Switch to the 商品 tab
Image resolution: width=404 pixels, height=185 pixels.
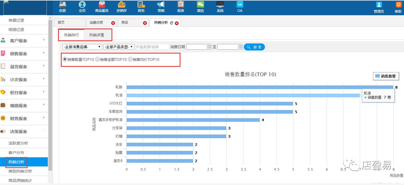click(133, 23)
